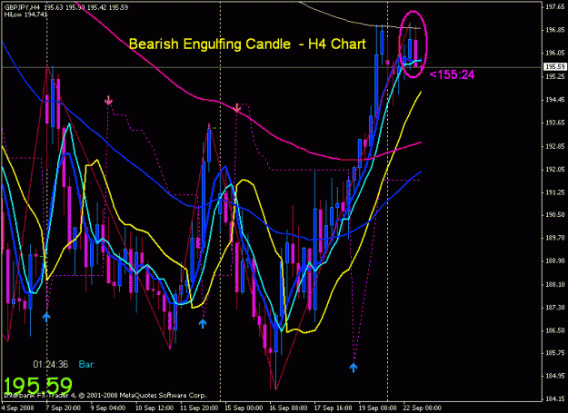
Task: Click the 196.05 price axis label
Action: coord(555,53)
